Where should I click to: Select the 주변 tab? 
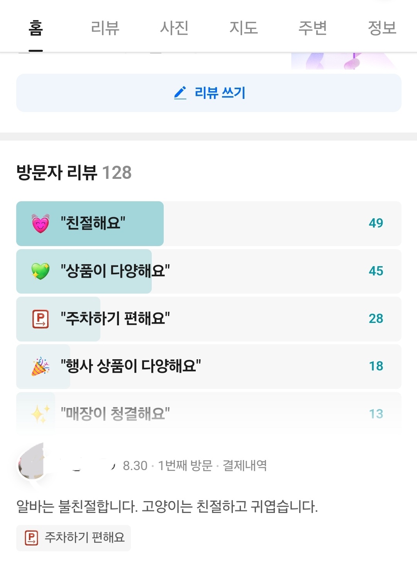[x=312, y=28]
